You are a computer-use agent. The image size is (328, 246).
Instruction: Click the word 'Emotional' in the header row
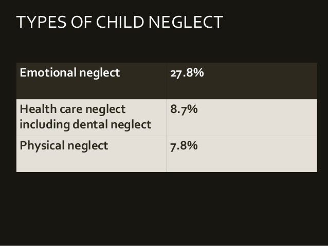pos(47,73)
